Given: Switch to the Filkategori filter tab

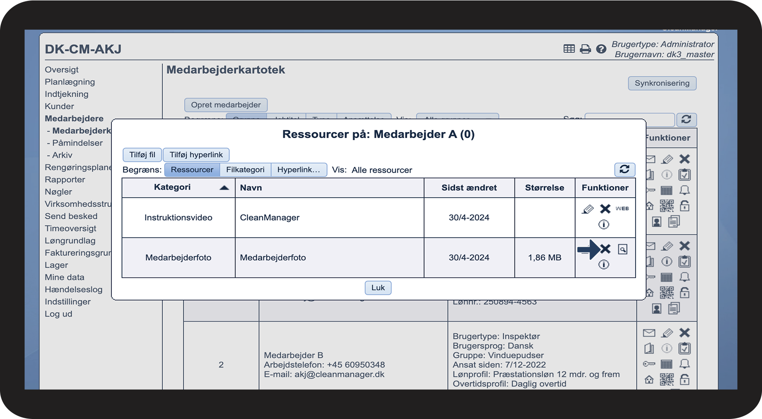Looking at the screenshot, I should tap(245, 170).
